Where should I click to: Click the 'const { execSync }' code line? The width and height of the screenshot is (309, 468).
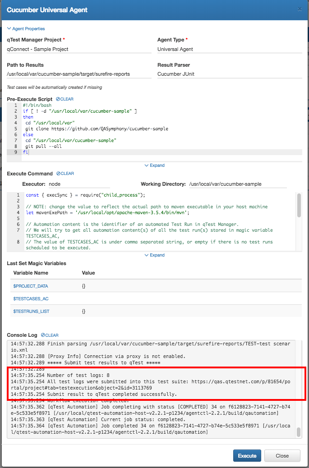[x=86, y=195]
